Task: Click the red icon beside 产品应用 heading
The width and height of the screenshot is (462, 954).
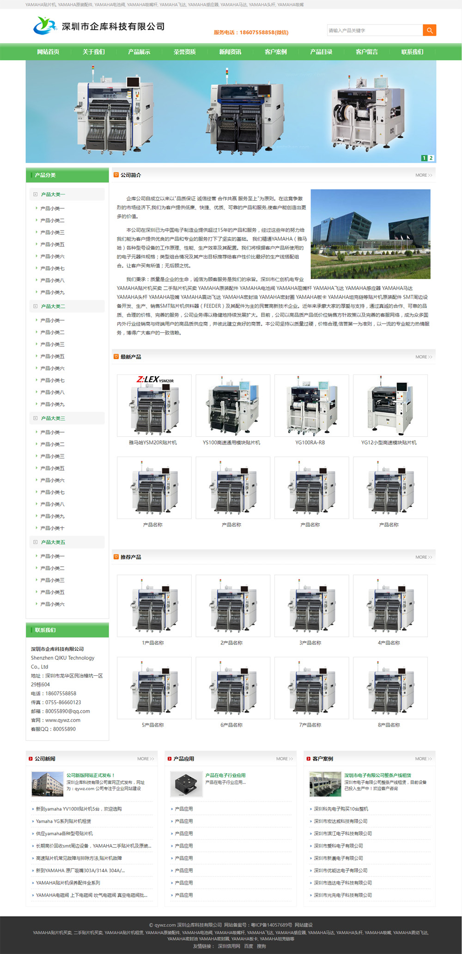Action: (x=170, y=758)
